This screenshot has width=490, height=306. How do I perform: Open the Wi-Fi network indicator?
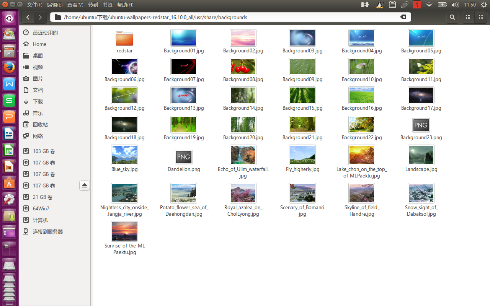pos(429,5)
